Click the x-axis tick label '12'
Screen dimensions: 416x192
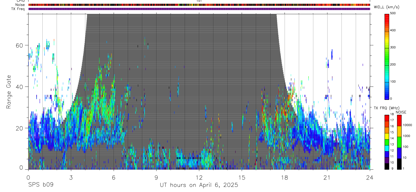[199, 177]
